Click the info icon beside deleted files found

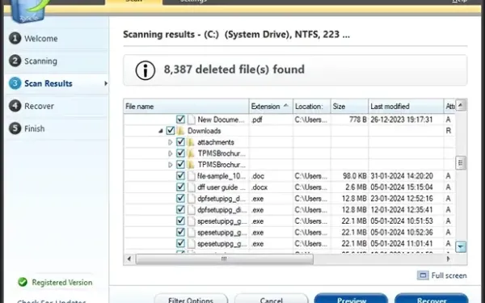click(x=145, y=70)
